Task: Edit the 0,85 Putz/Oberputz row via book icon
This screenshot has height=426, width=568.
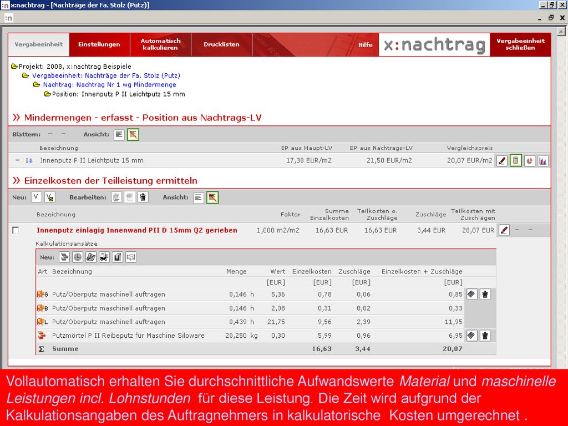Action: [471, 294]
